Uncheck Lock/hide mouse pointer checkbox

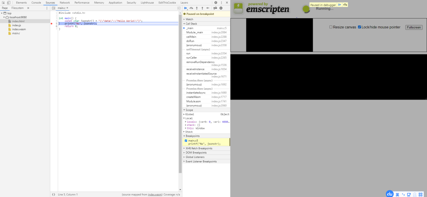click(359, 27)
